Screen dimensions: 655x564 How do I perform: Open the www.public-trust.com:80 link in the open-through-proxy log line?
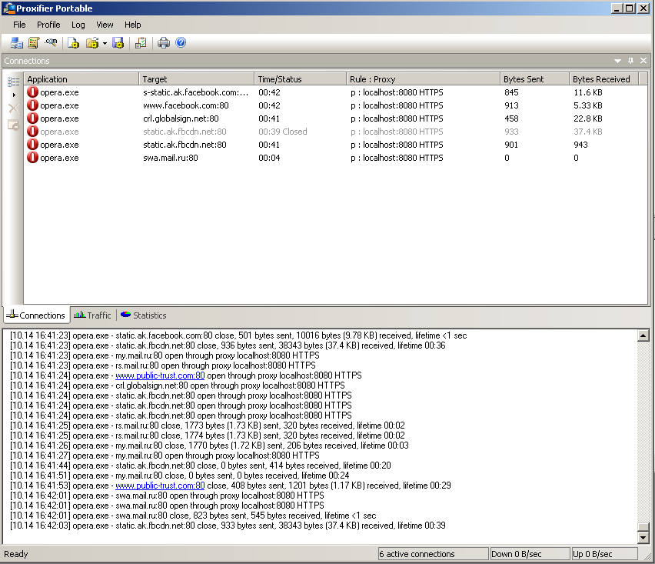pos(160,375)
